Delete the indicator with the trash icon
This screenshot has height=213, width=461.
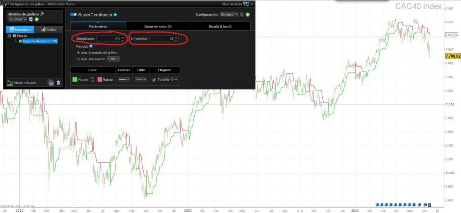click(59, 83)
